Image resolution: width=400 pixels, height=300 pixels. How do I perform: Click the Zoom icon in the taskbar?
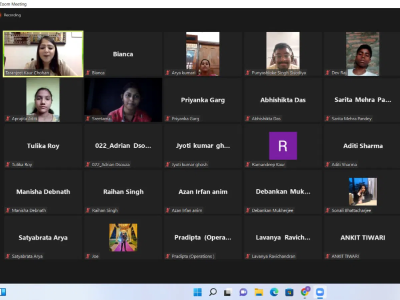[320, 292]
